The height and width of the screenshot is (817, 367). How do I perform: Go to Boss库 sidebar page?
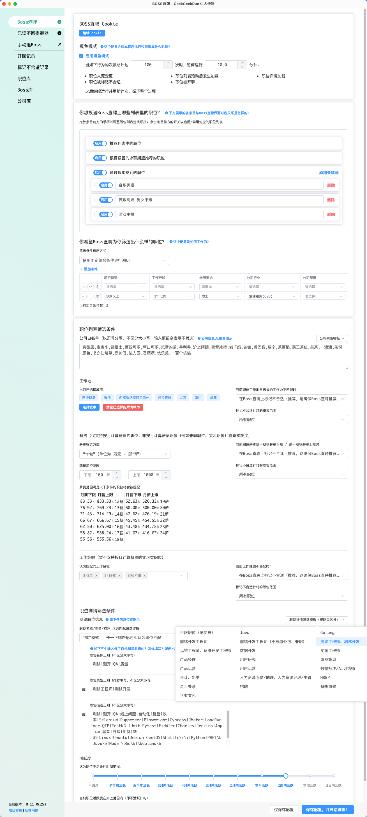(25, 90)
